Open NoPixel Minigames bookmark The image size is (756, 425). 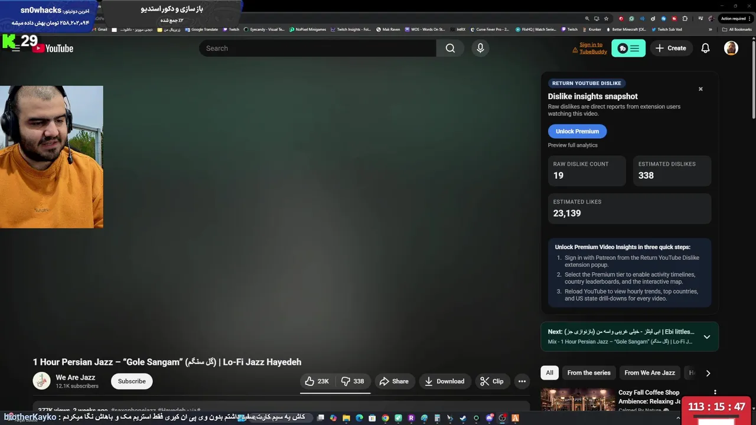point(308,30)
